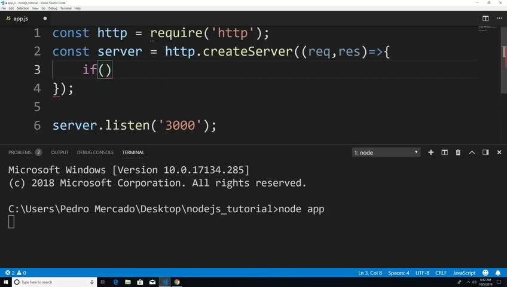Open Task View in the taskbar
Image resolution: width=507 pixels, height=287 pixels.
[x=103, y=282]
